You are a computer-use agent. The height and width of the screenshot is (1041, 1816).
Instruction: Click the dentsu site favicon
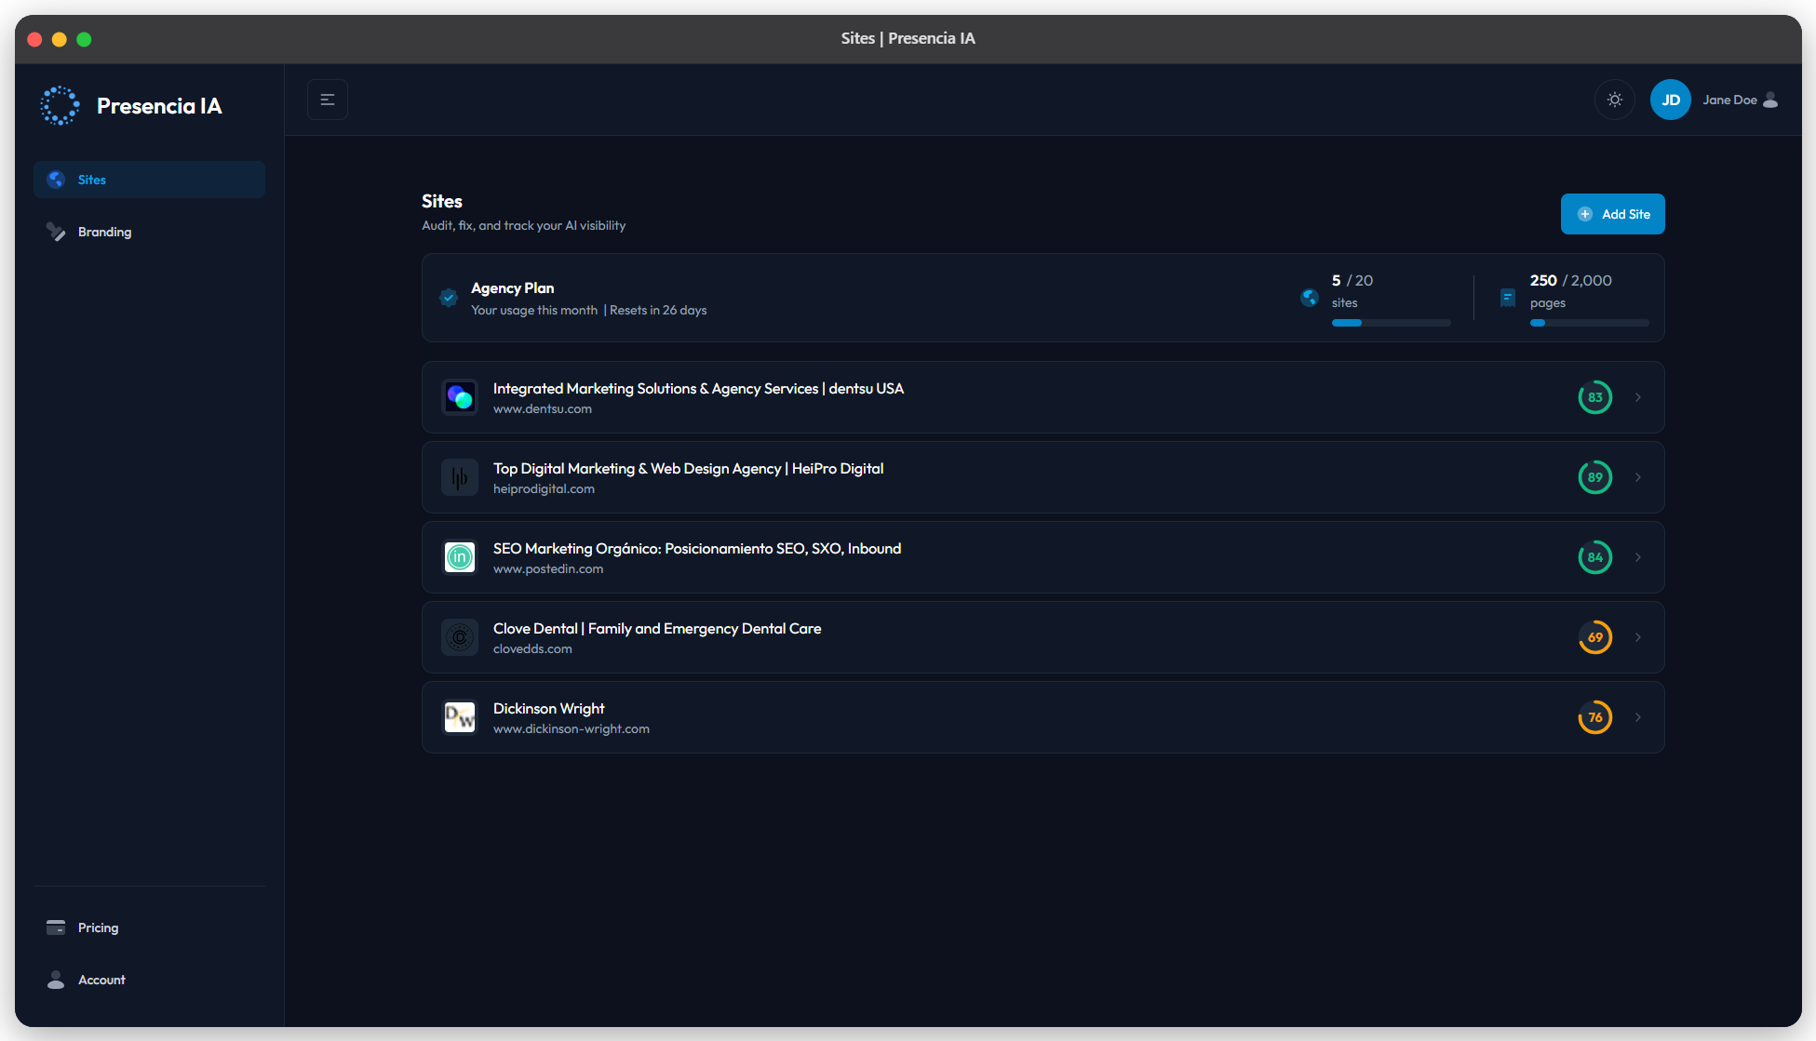pos(460,397)
